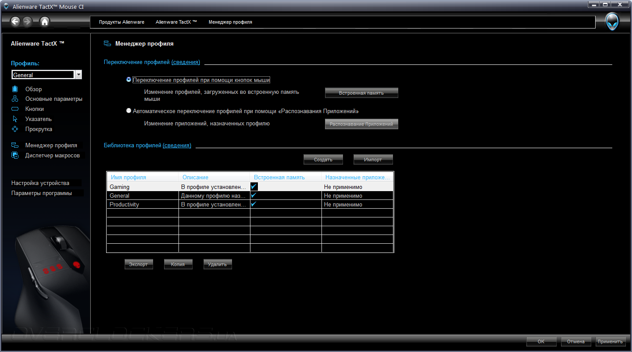The height and width of the screenshot is (352, 632).
Task: Toggle built-in memory checkmark for Gaming
Action: coord(254,186)
